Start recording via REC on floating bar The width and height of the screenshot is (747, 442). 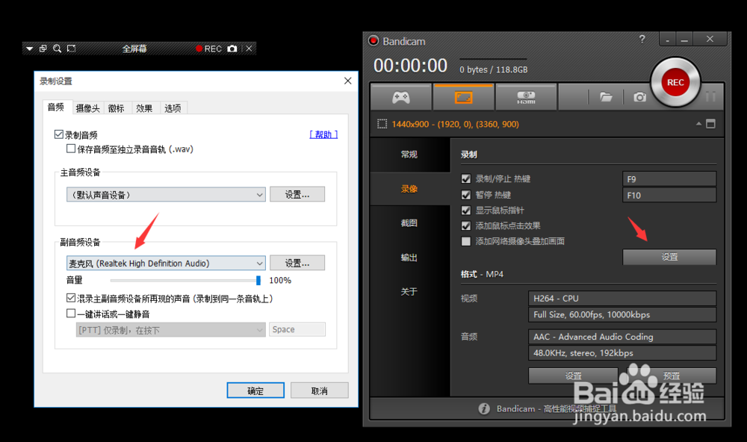[x=208, y=49]
